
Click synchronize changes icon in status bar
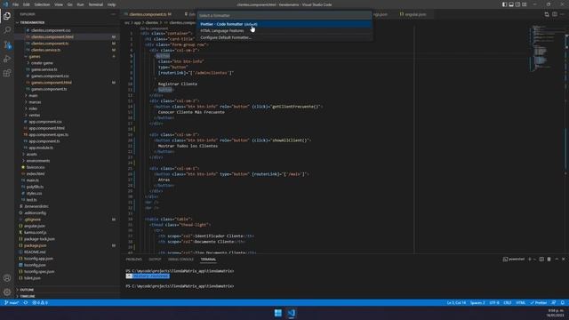coord(26,302)
